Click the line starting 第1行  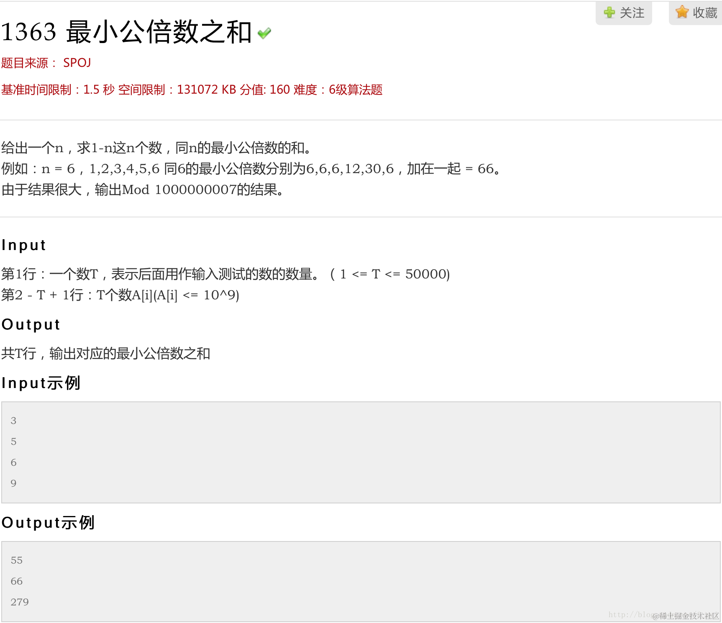pyautogui.click(x=225, y=274)
